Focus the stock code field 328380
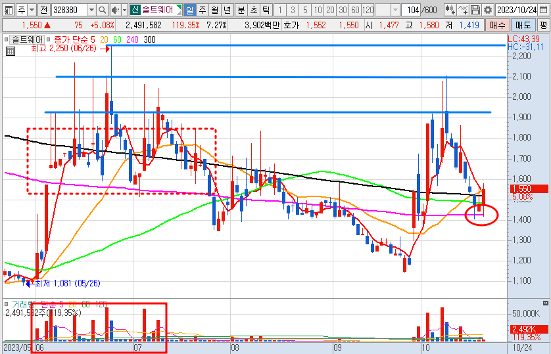The height and width of the screenshot is (354, 551). 69,10
